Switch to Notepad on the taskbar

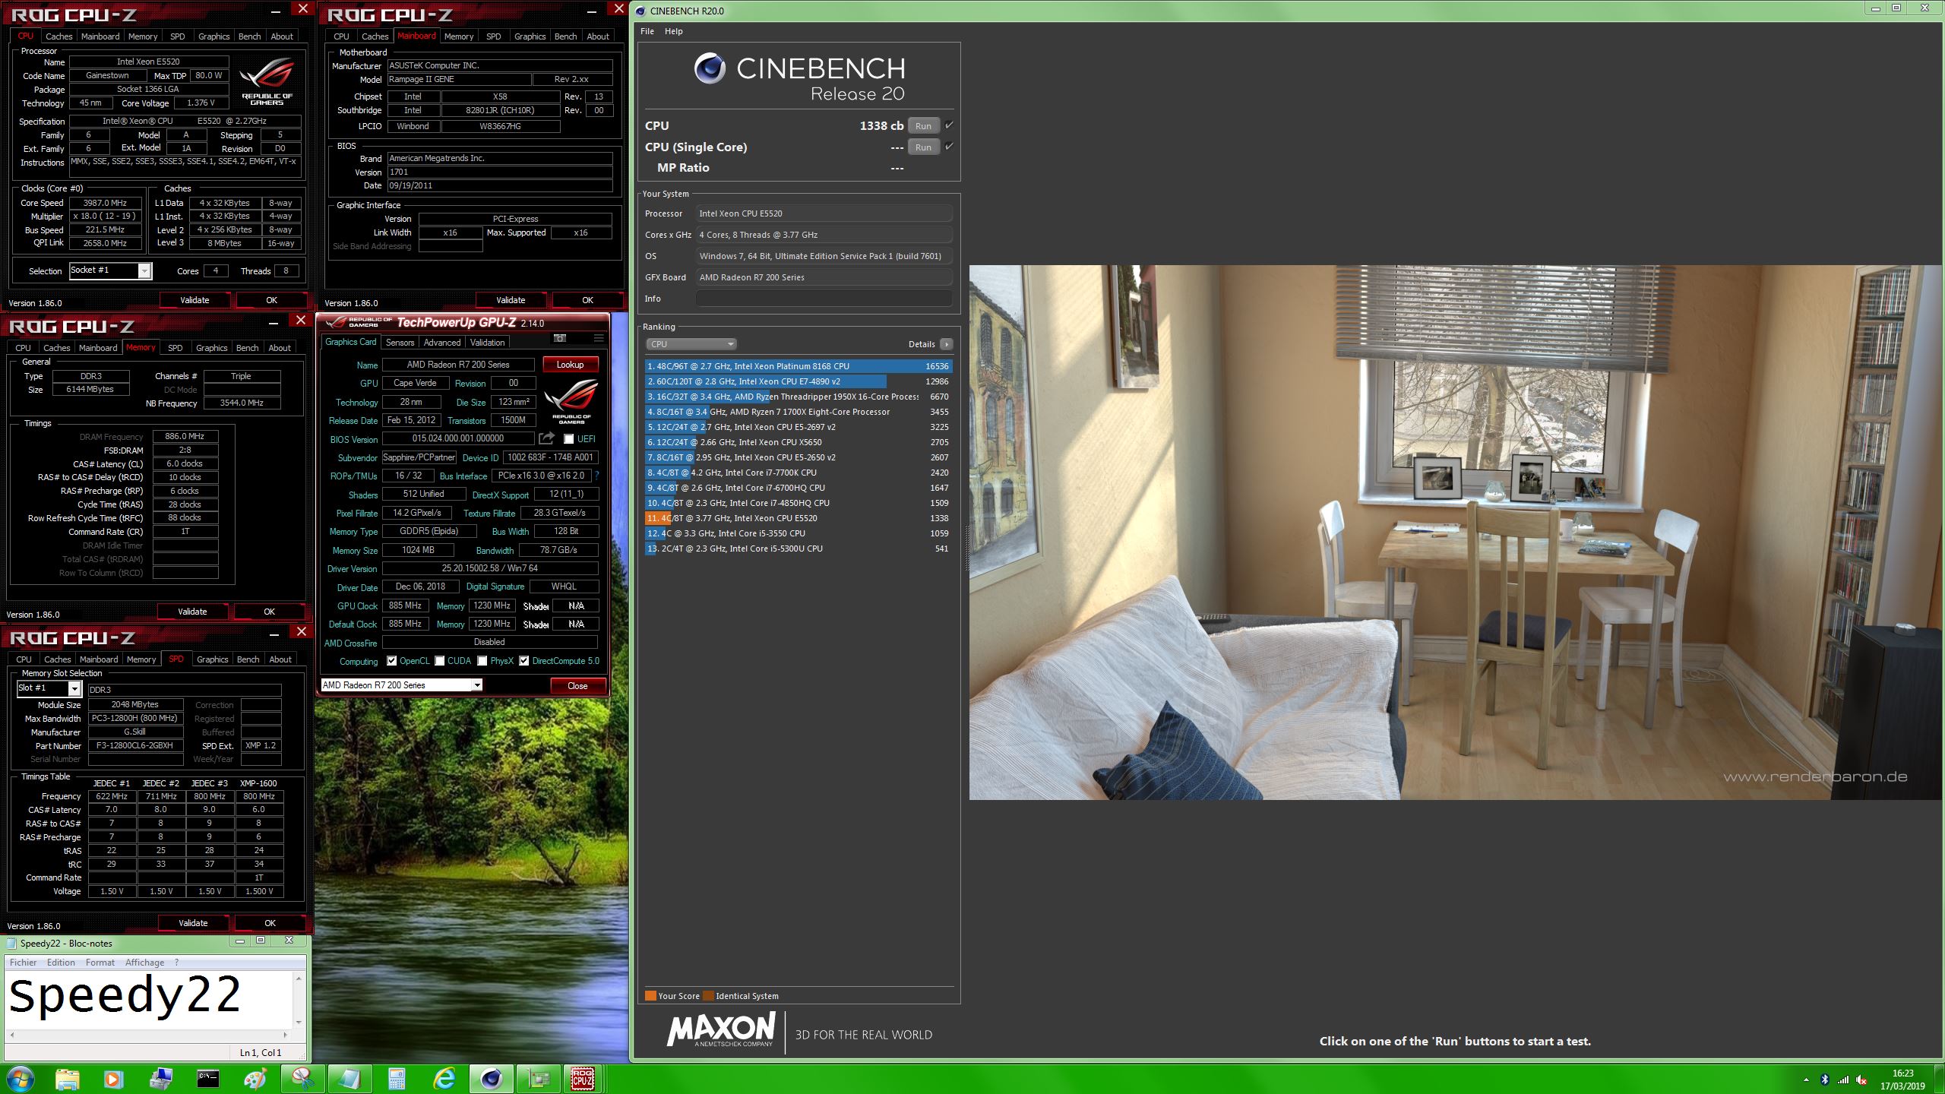(x=349, y=1079)
